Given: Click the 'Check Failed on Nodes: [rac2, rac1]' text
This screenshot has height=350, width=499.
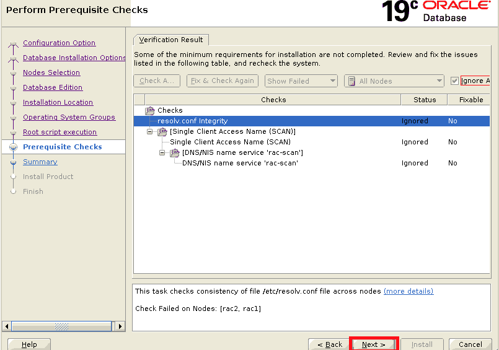Looking at the screenshot, I should pos(198,308).
